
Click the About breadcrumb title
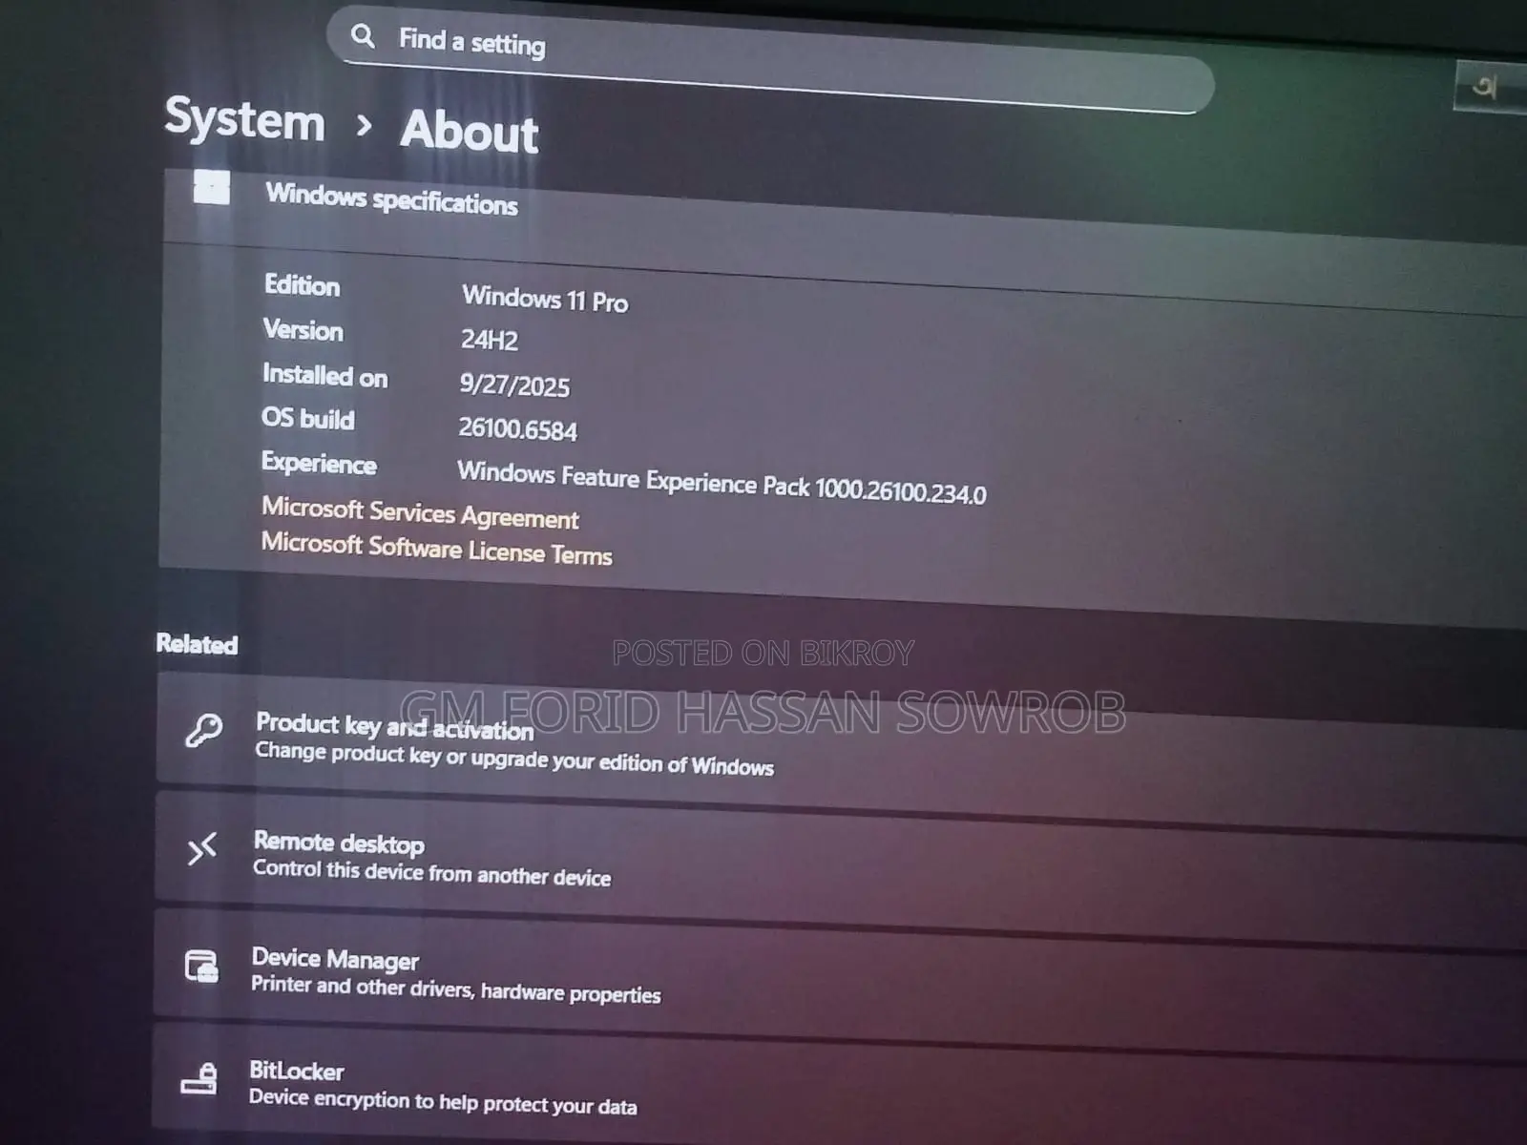pos(470,131)
